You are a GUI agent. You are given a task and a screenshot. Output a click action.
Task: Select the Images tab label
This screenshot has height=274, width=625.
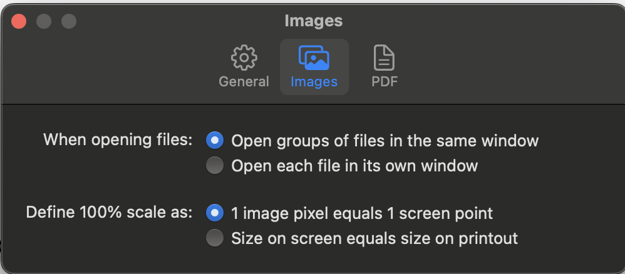click(x=314, y=82)
